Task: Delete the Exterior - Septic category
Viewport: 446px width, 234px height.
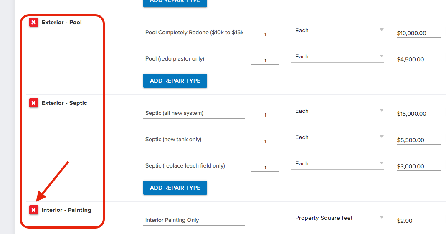Action: [33, 103]
